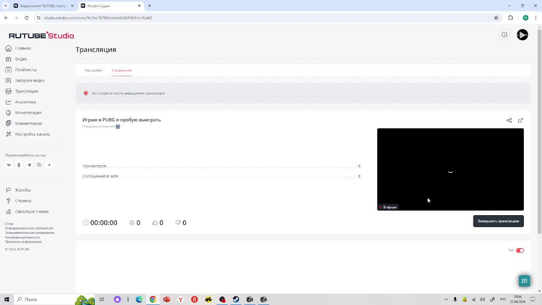Click the Viber social icon
The image size is (542, 305).
39,165
